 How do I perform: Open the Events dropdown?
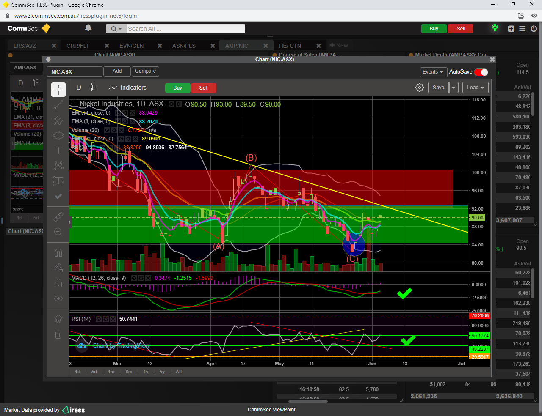pos(433,72)
